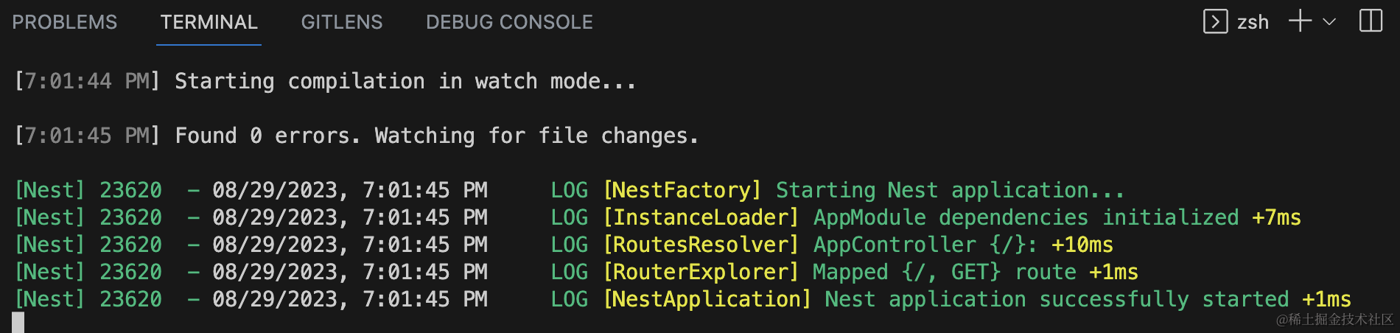
Task: Select the TERMINAL tab
Action: pos(209,22)
